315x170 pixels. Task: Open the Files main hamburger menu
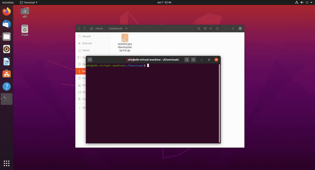217,28
